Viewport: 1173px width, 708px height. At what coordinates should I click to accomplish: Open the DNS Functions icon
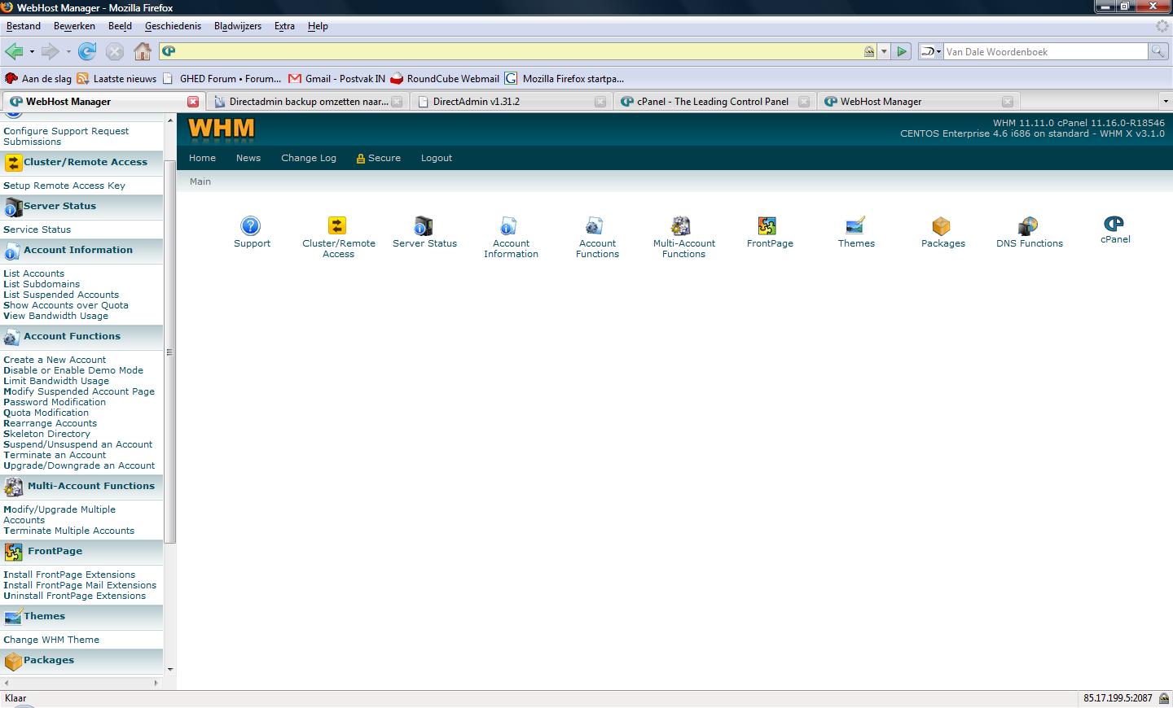(x=1028, y=225)
